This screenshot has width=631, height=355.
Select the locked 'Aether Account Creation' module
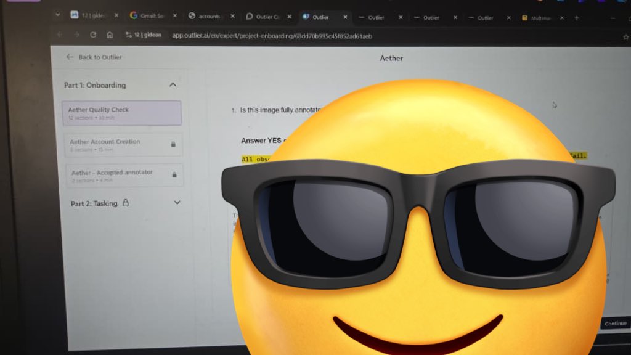coord(123,145)
